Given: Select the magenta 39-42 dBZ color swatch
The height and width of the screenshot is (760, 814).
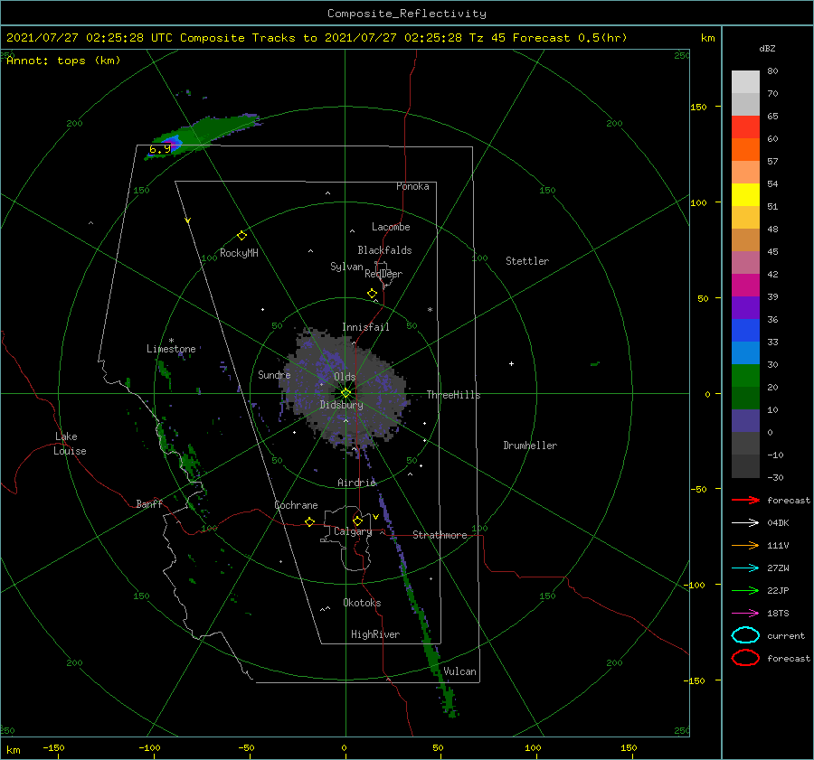Looking at the screenshot, I should 745,286.
